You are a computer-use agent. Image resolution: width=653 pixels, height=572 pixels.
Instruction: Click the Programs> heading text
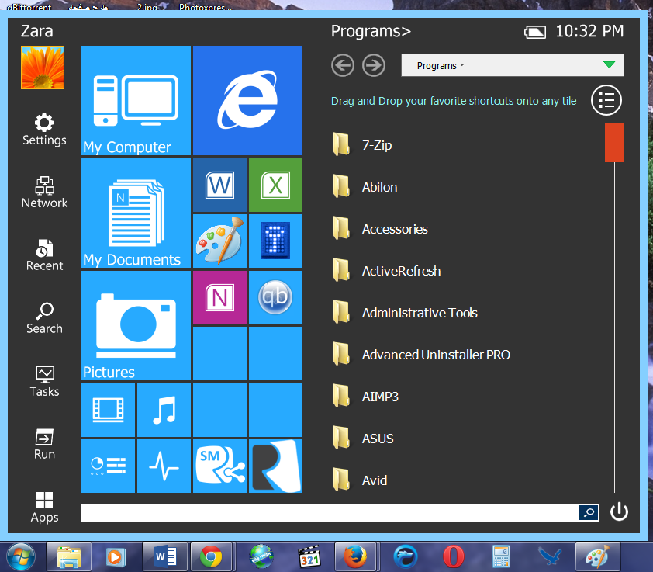371,31
